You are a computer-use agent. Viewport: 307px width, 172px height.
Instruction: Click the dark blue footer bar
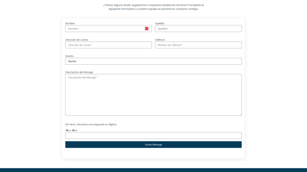(x=153, y=170)
